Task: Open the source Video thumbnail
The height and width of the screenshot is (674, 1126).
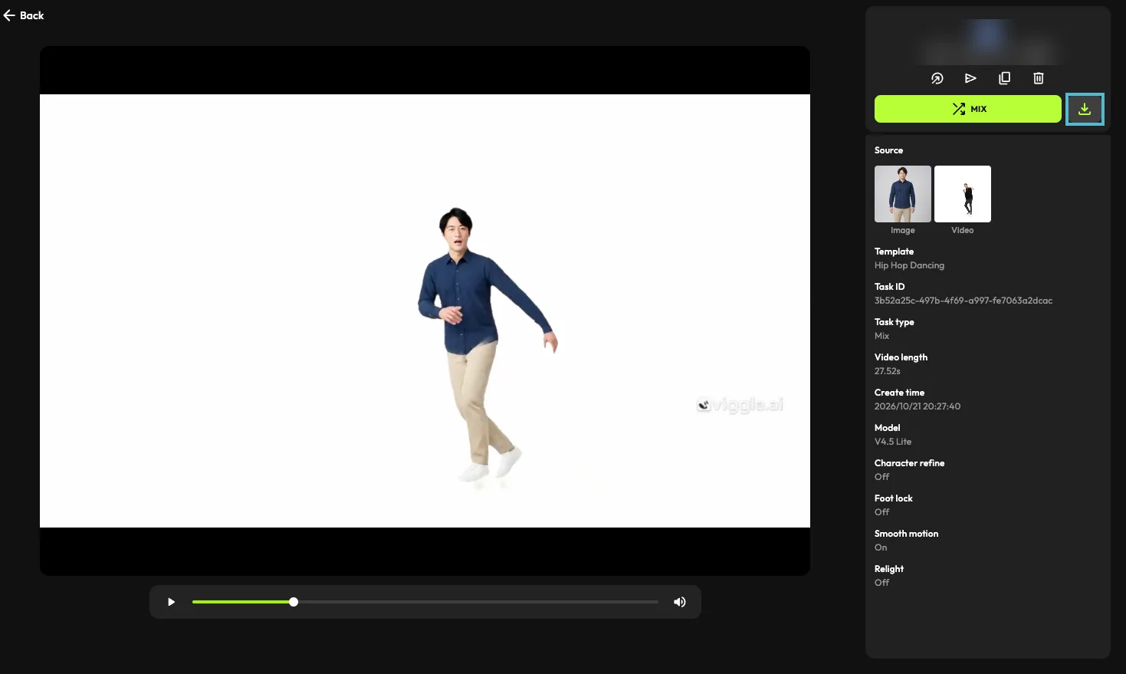Action: tap(963, 194)
